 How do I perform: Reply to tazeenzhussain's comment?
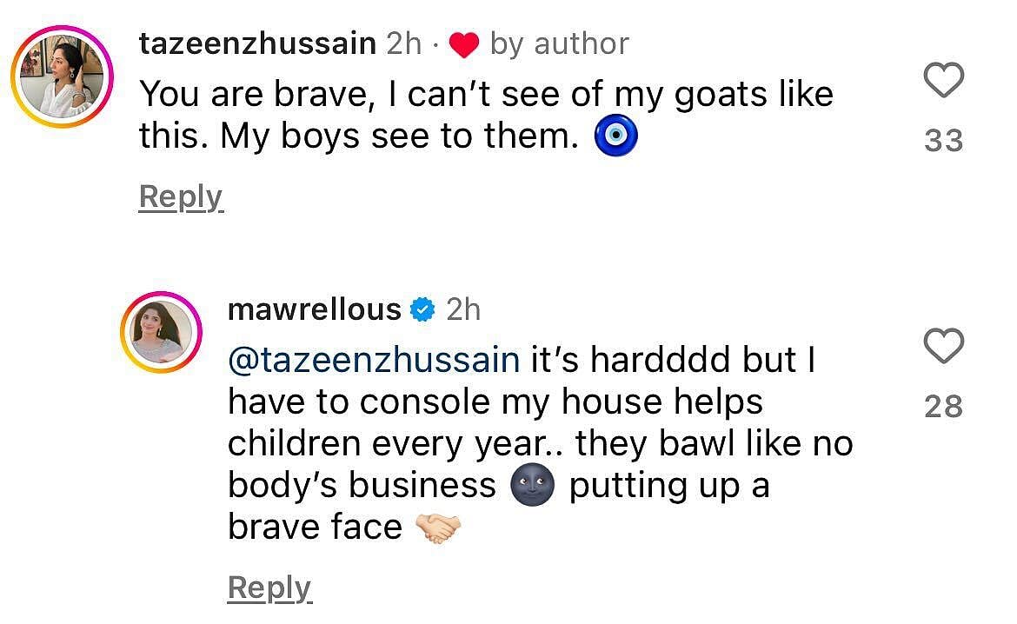pyautogui.click(x=181, y=197)
